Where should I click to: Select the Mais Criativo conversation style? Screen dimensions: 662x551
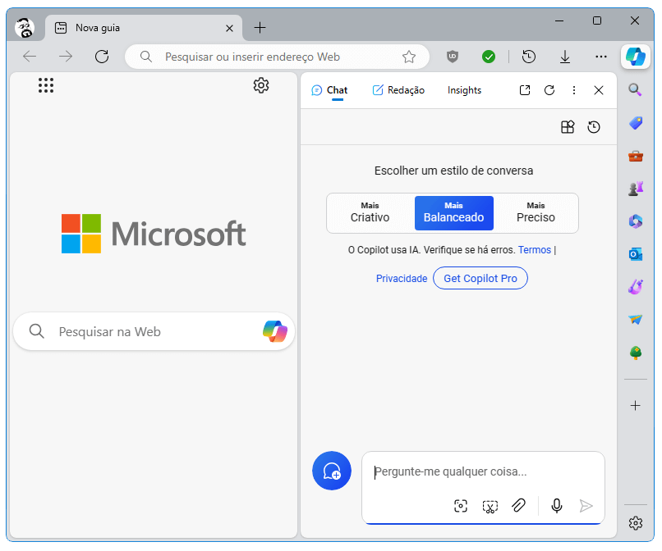coord(370,213)
